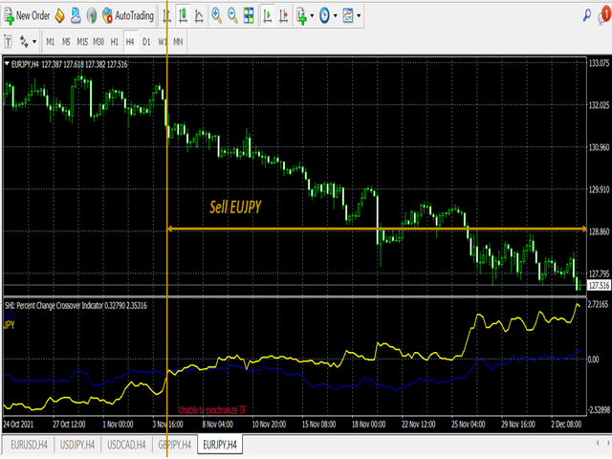Switch chart to bar chart style
Image resolution: width=612 pixels, height=459 pixels.
click(x=167, y=15)
